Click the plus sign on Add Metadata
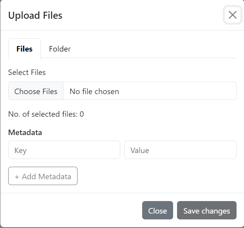 (x=17, y=176)
